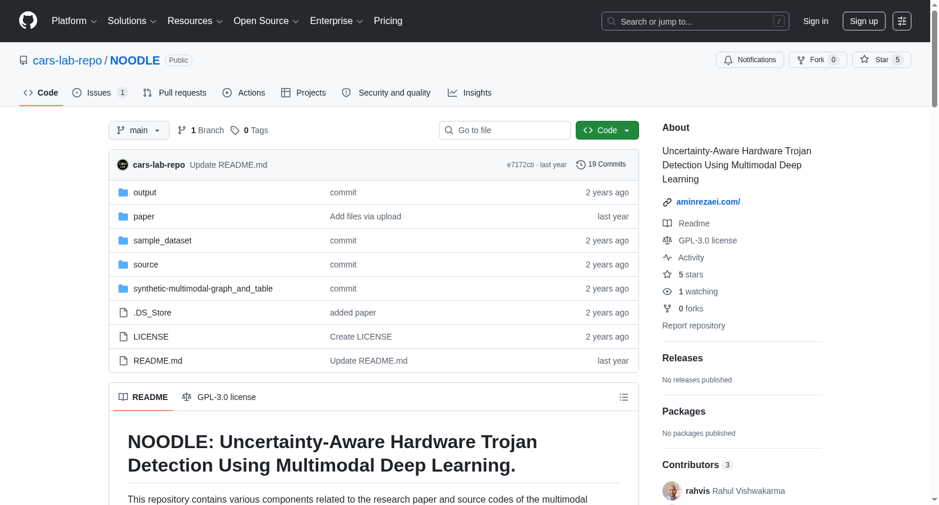The image size is (939, 505).
Task: Click the README outline list icon
Action: 624,397
